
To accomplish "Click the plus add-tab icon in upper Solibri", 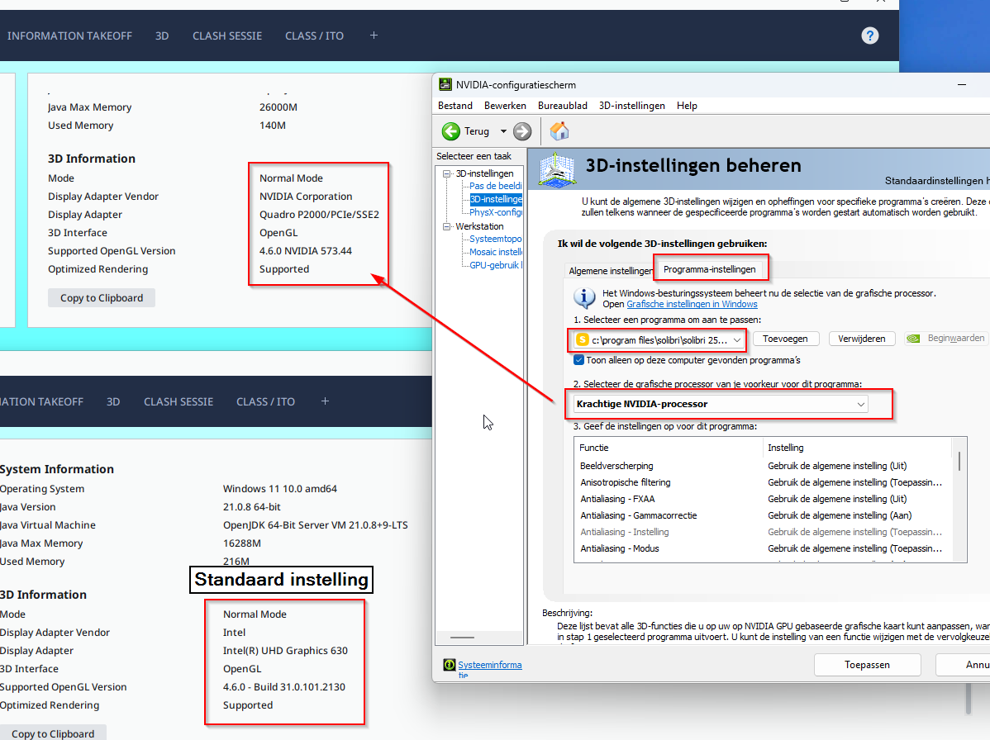I will [374, 36].
